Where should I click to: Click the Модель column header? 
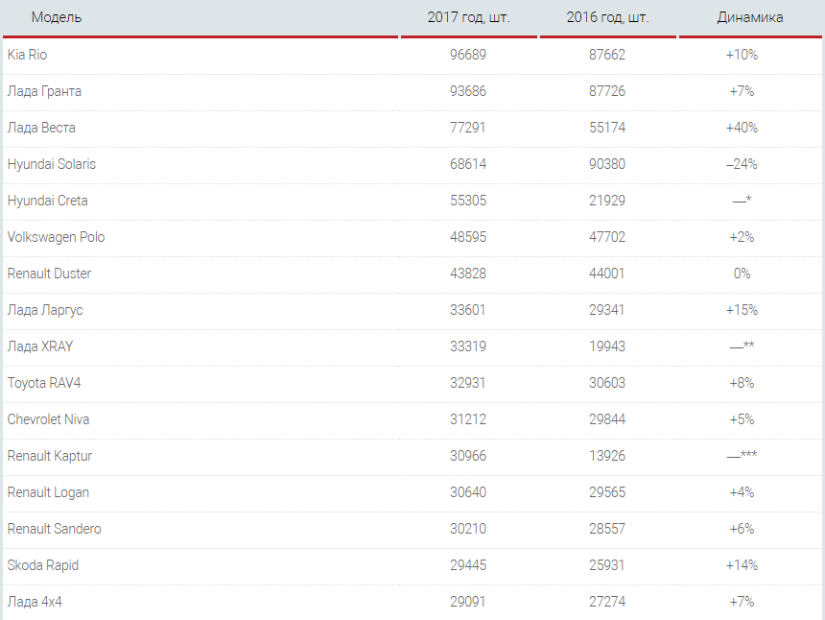tap(57, 17)
